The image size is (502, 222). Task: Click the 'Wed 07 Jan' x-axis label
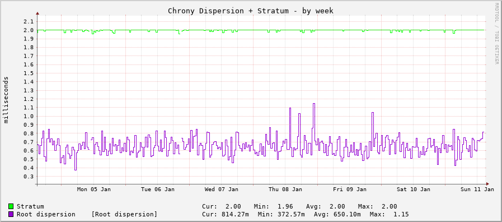tap(222, 189)
